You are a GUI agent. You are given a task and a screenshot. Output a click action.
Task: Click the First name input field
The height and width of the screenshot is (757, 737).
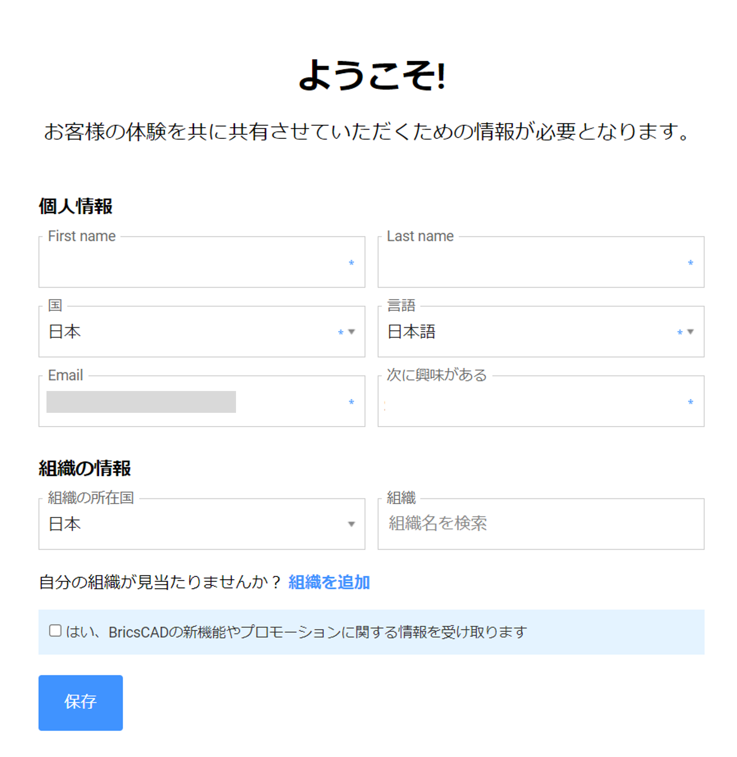[x=201, y=262]
